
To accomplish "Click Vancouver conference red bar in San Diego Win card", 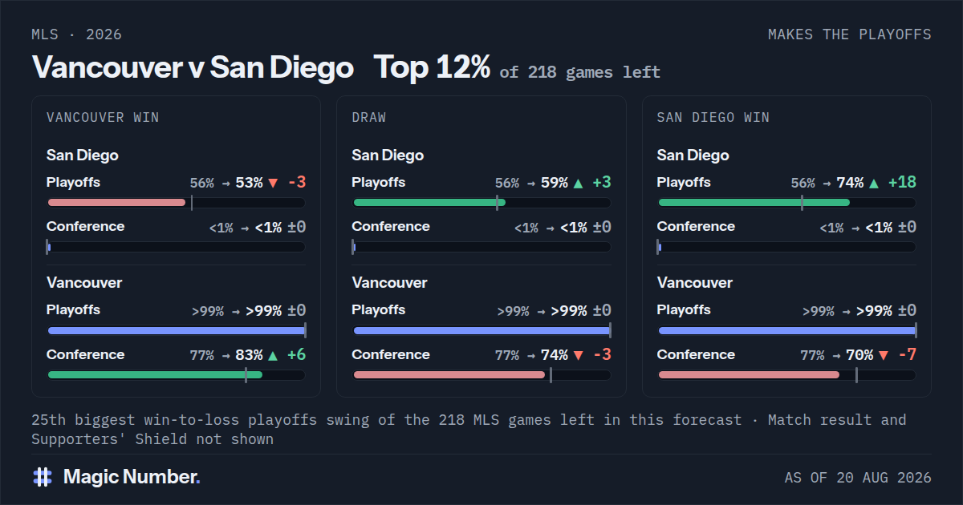I will click(786, 374).
